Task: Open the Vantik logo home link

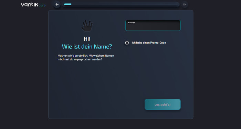Action: click(33, 4)
